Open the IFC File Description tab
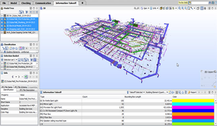 click(x=27, y=90)
